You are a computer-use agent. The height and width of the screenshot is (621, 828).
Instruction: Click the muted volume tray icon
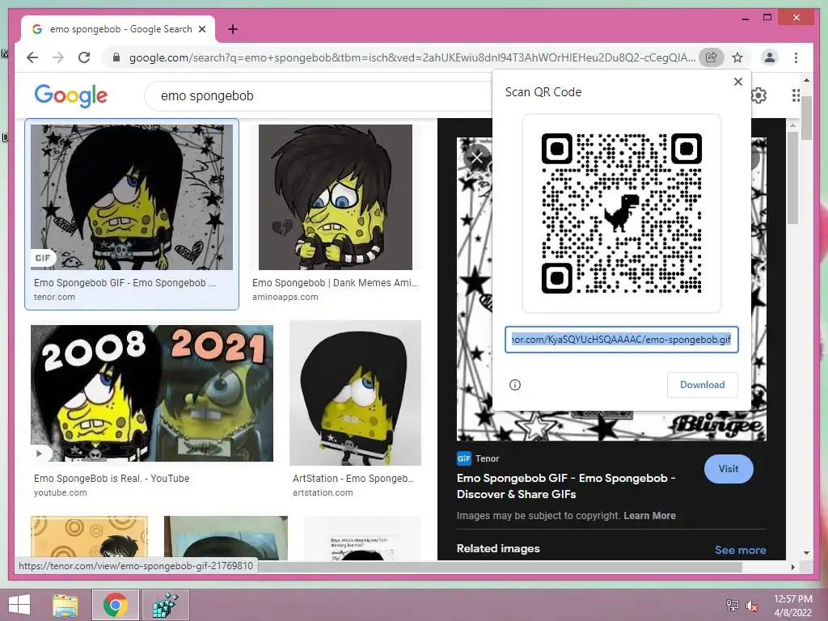pyautogui.click(x=752, y=605)
